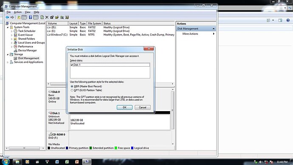Click the blue Help toolbar icon
This screenshot has width=293, height=165.
30,17
